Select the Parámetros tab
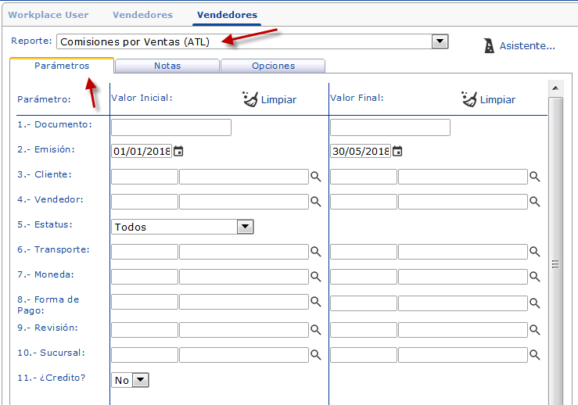The image size is (578, 405). [x=62, y=66]
